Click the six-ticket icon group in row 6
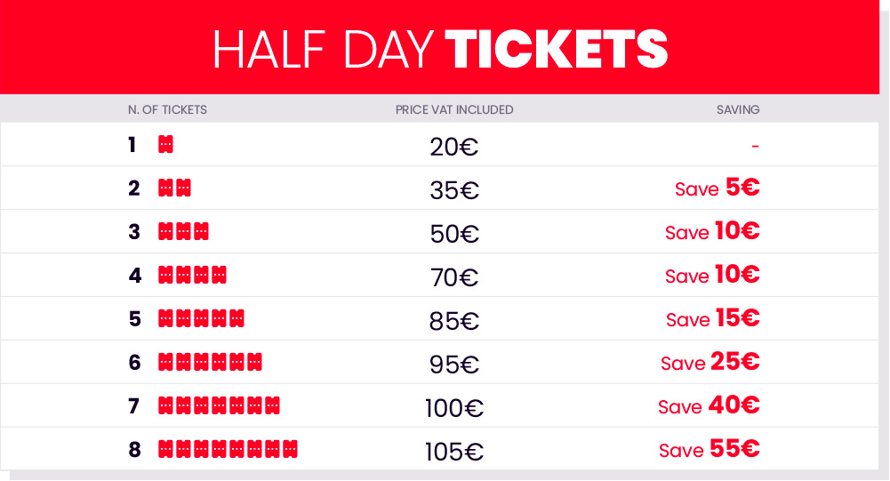This screenshot has height=481, width=890. click(x=210, y=363)
